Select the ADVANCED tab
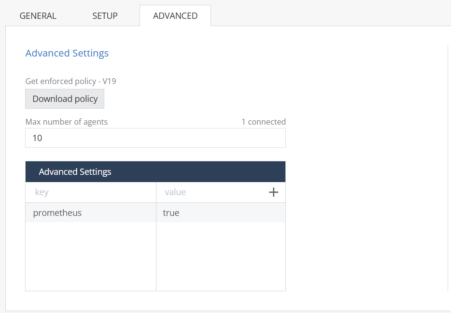The image size is (451, 313). point(175,15)
